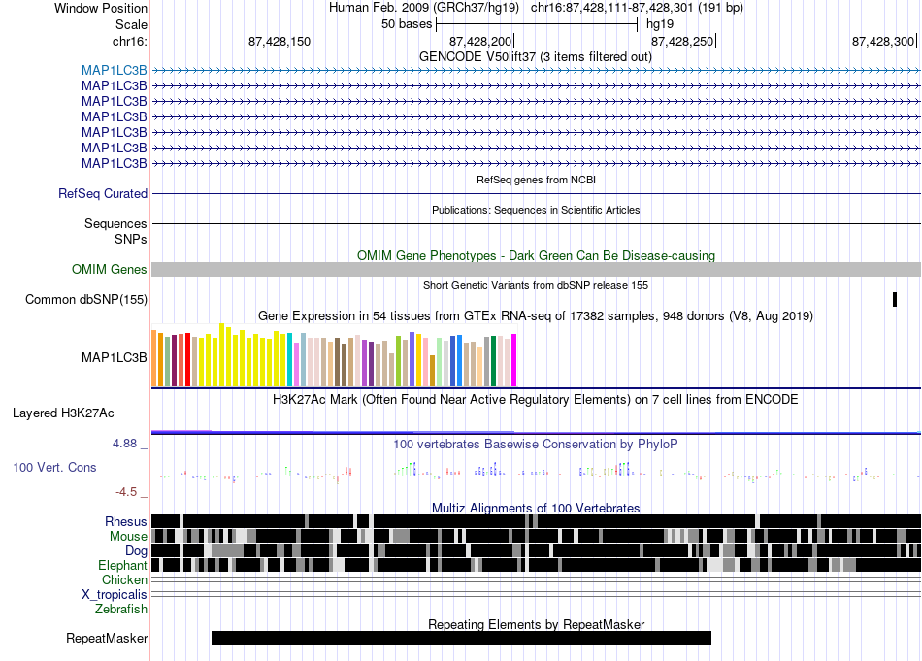Click the Repeating Elements by RepeatMasker title
This screenshot has height=661, width=922.
point(537,624)
